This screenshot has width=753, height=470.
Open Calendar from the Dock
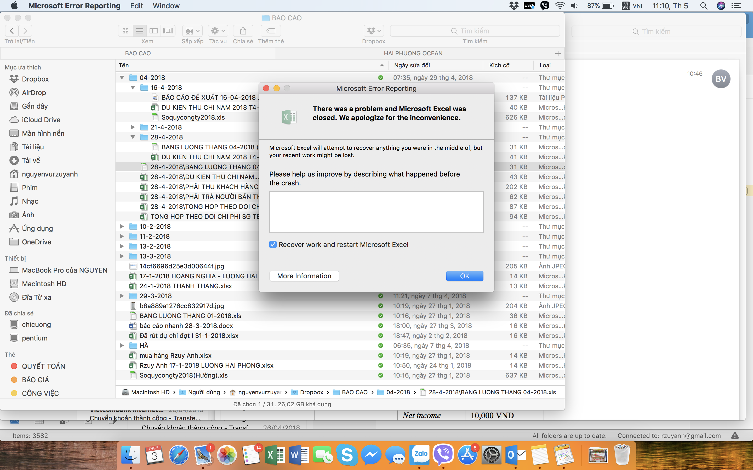click(155, 455)
